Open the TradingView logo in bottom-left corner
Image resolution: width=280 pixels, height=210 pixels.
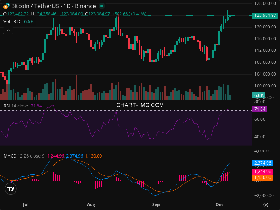(11, 189)
